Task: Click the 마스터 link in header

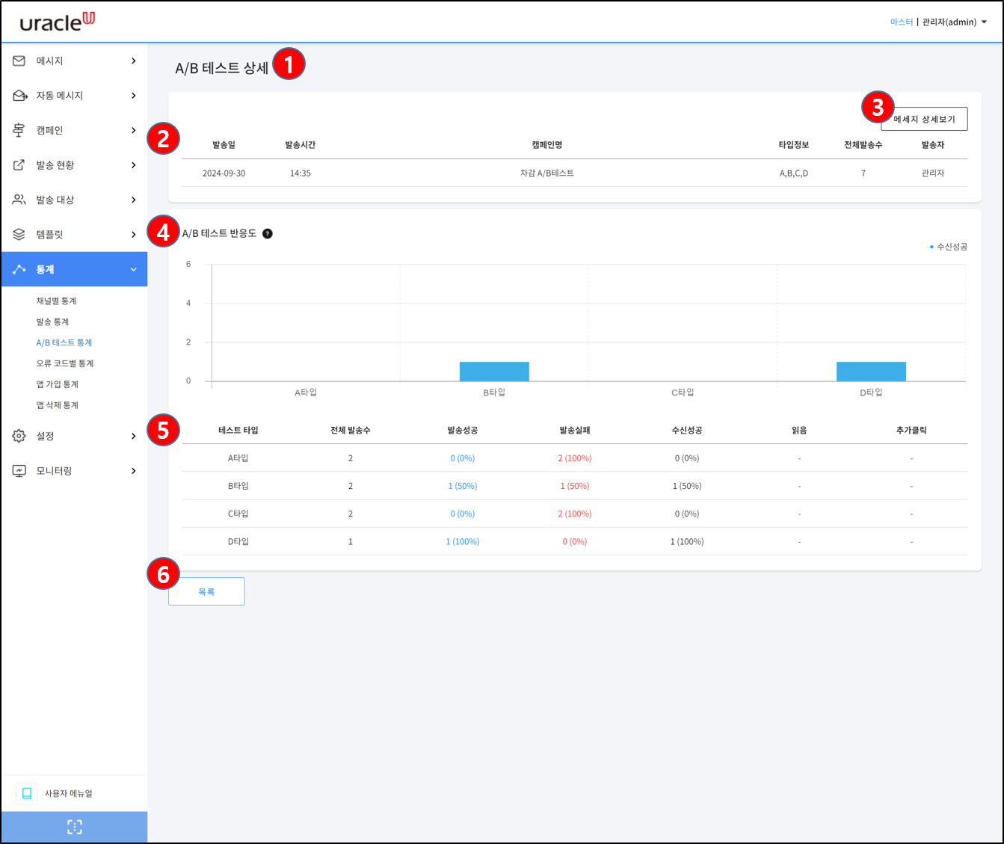Action: click(902, 22)
